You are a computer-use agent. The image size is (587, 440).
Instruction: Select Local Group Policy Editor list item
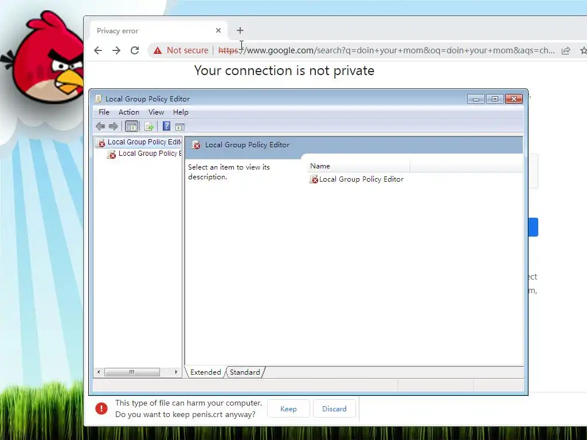[x=357, y=179]
